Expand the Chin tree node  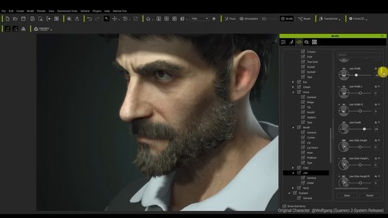pyautogui.click(x=293, y=168)
